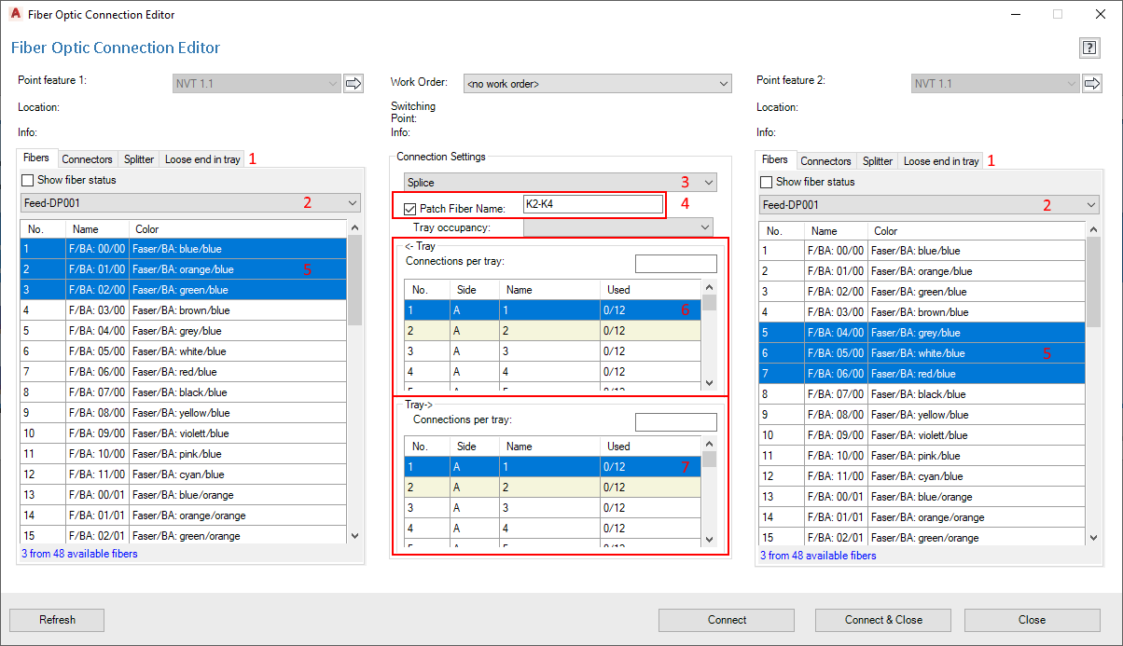This screenshot has height=646, width=1123.
Task: Click the Tray-> connections per tray field
Action: pos(676,422)
